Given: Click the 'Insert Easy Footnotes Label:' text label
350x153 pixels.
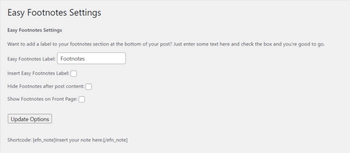Looking at the screenshot, I should pyautogui.click(x=38, y=73).
